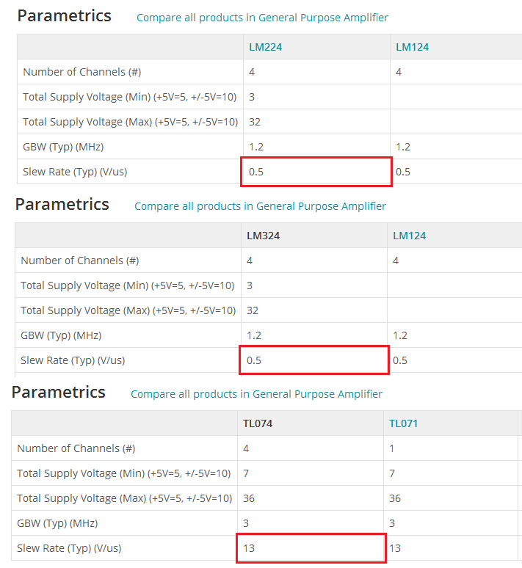Select LM124 slew rate 0.5 in LM324 table
Viewport: 522px width, 568px height.
coord(400,360)
